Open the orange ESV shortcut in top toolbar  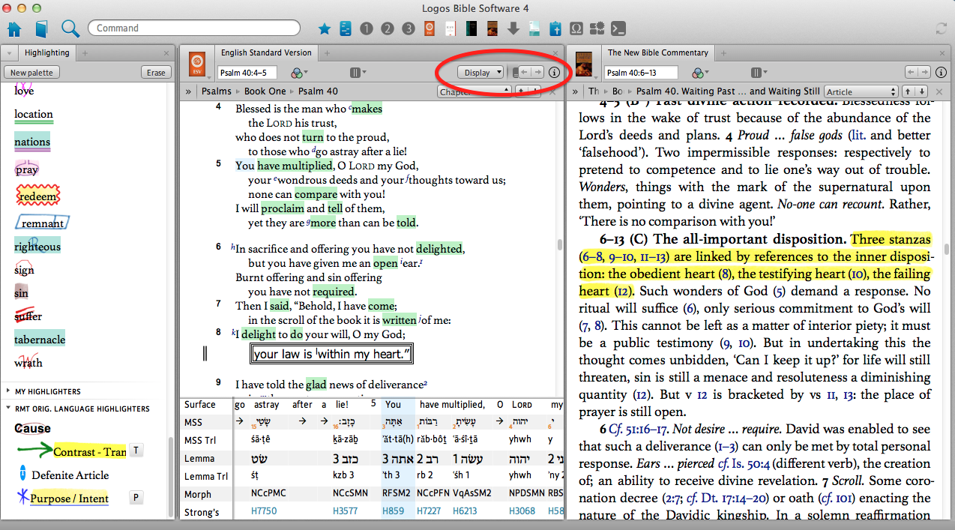click(430, 29)
